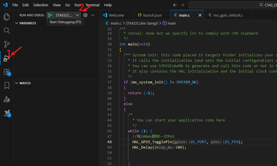
Task: Click the green Start Debugging play button
Action: [x=50, y=15]
